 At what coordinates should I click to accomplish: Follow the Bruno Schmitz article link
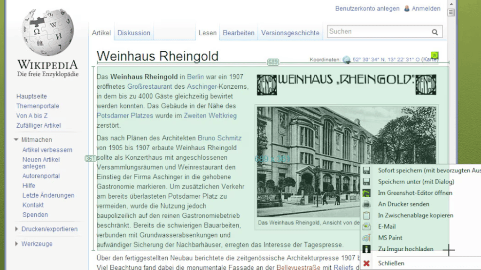(x=219, y=138)
